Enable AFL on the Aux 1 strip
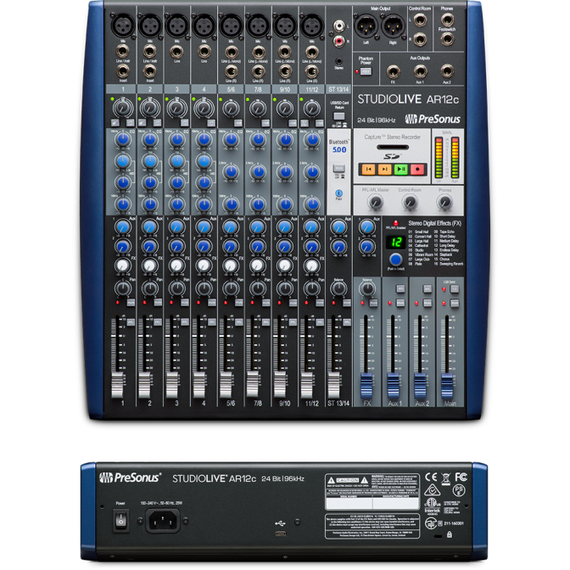Screen dimensions: 570x570 pyautogui.click(x=400, y=289)
